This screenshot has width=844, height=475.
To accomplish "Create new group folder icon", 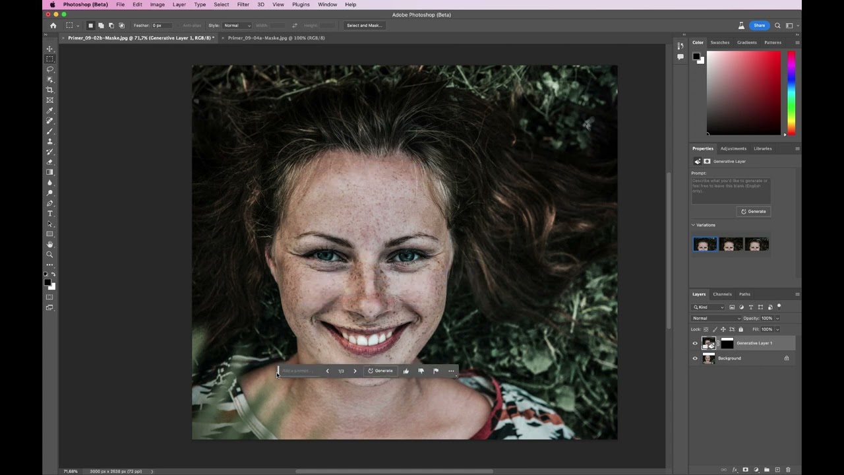I will [767, 470].
